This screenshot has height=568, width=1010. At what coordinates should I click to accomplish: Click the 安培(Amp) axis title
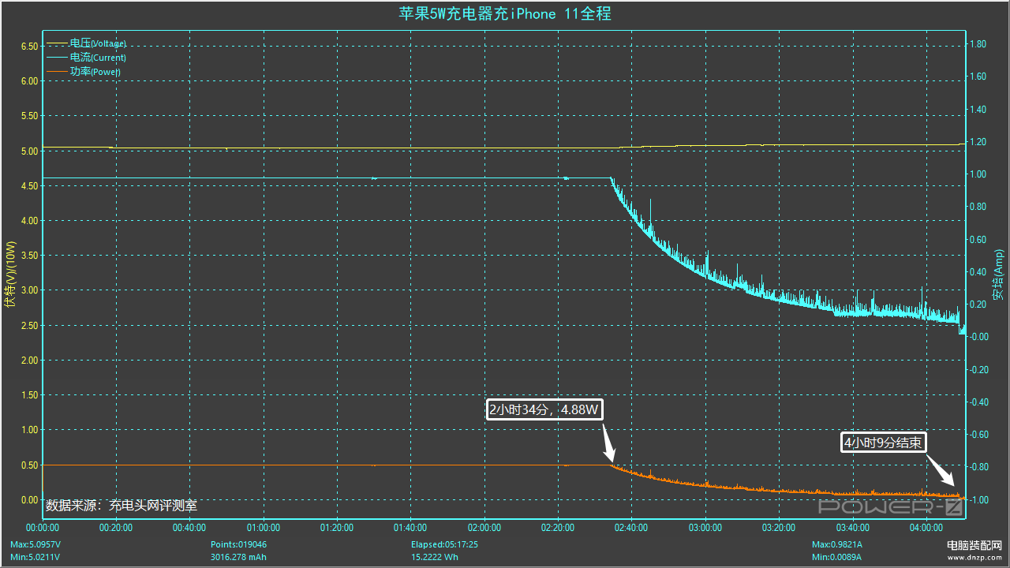tap(998, 275)
